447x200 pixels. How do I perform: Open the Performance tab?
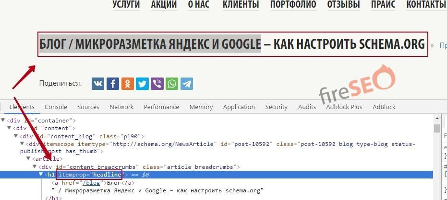(161, 107)
